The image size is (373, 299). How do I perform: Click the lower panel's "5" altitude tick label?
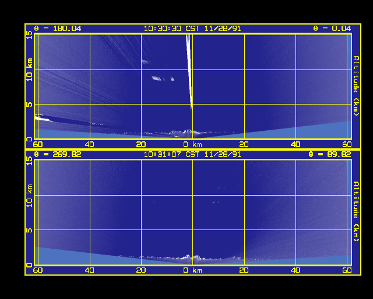pyautogui.click(x=29, y=230)
